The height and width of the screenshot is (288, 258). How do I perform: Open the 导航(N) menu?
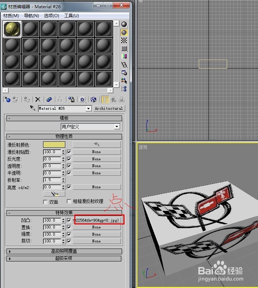[32, 16]
